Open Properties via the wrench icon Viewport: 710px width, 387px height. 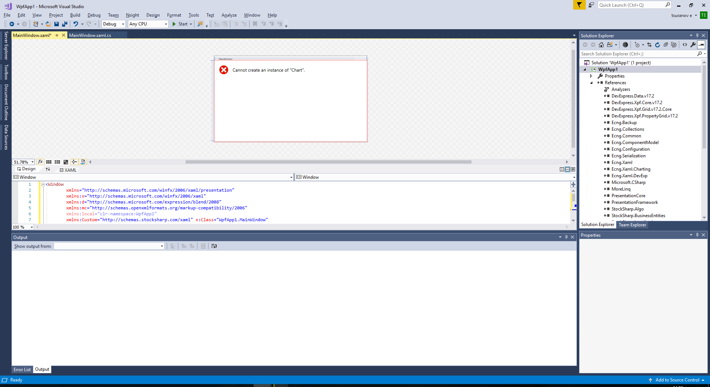click(x=693, y=45)
